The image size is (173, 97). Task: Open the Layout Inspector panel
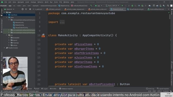[163, 89]
